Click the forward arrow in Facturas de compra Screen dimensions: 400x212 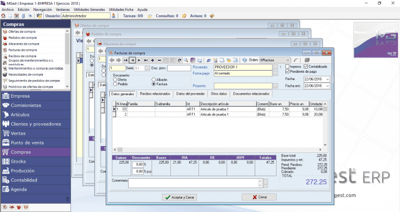tap(118, 60)
